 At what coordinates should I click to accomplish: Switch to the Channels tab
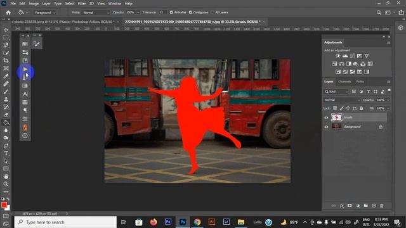(344, 82)
